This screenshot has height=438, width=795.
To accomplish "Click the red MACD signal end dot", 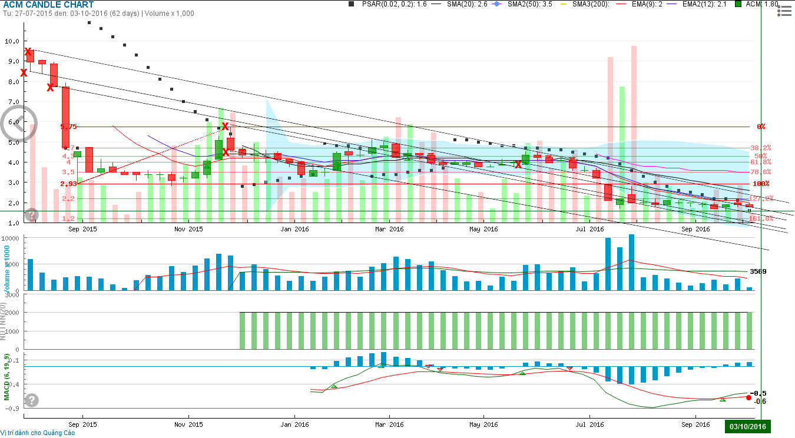I will click(x=749, y=397).
